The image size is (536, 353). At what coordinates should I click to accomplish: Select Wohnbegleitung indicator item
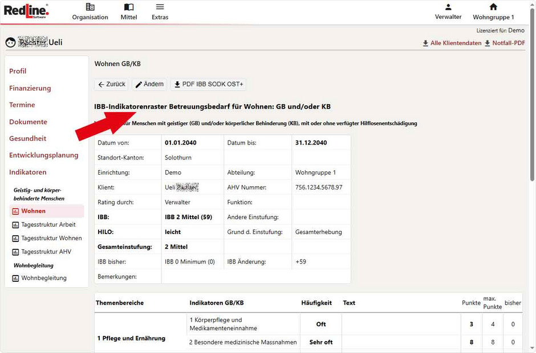44,278
